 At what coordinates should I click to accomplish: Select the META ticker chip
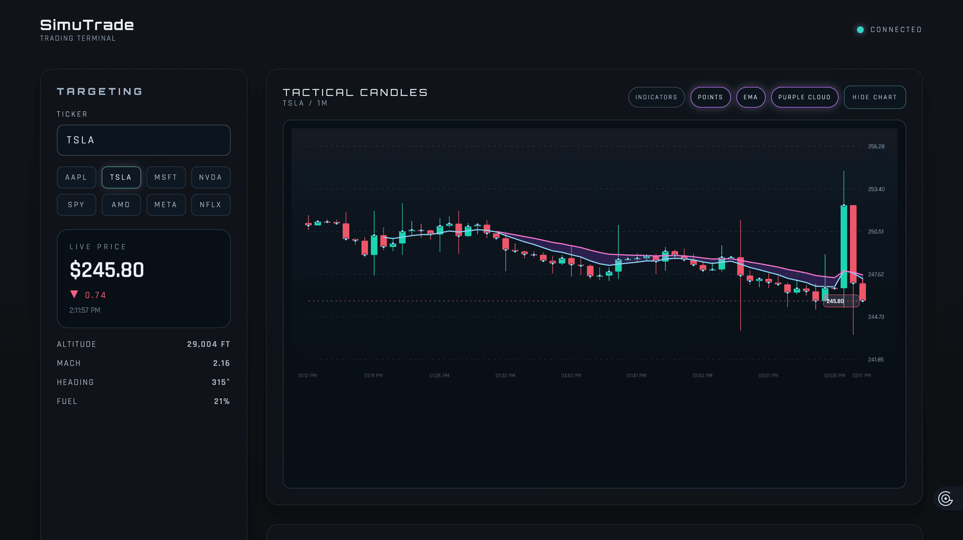(x=166, y=205)
